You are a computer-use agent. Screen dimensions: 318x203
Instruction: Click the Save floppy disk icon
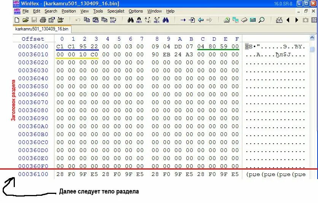pos(34,20)
